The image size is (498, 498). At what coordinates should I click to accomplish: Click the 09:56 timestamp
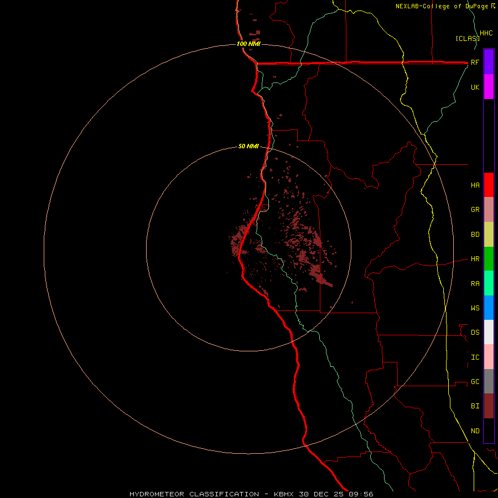361,494
